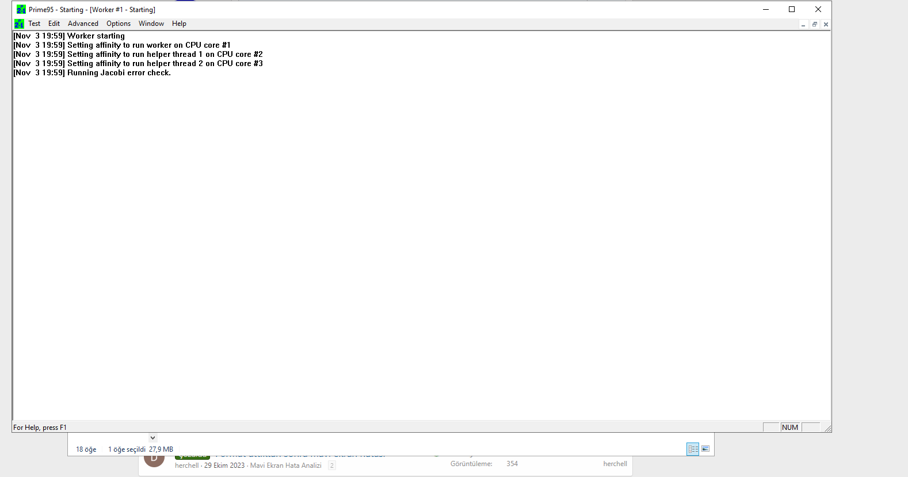This screenshot has width=908, height=477.
Task: Close the Worker #1 child window
Action: click(x=826, y=24)
